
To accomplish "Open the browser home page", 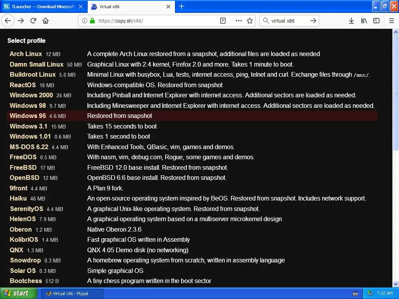I will pyautogui.click(x=46, y=21).
